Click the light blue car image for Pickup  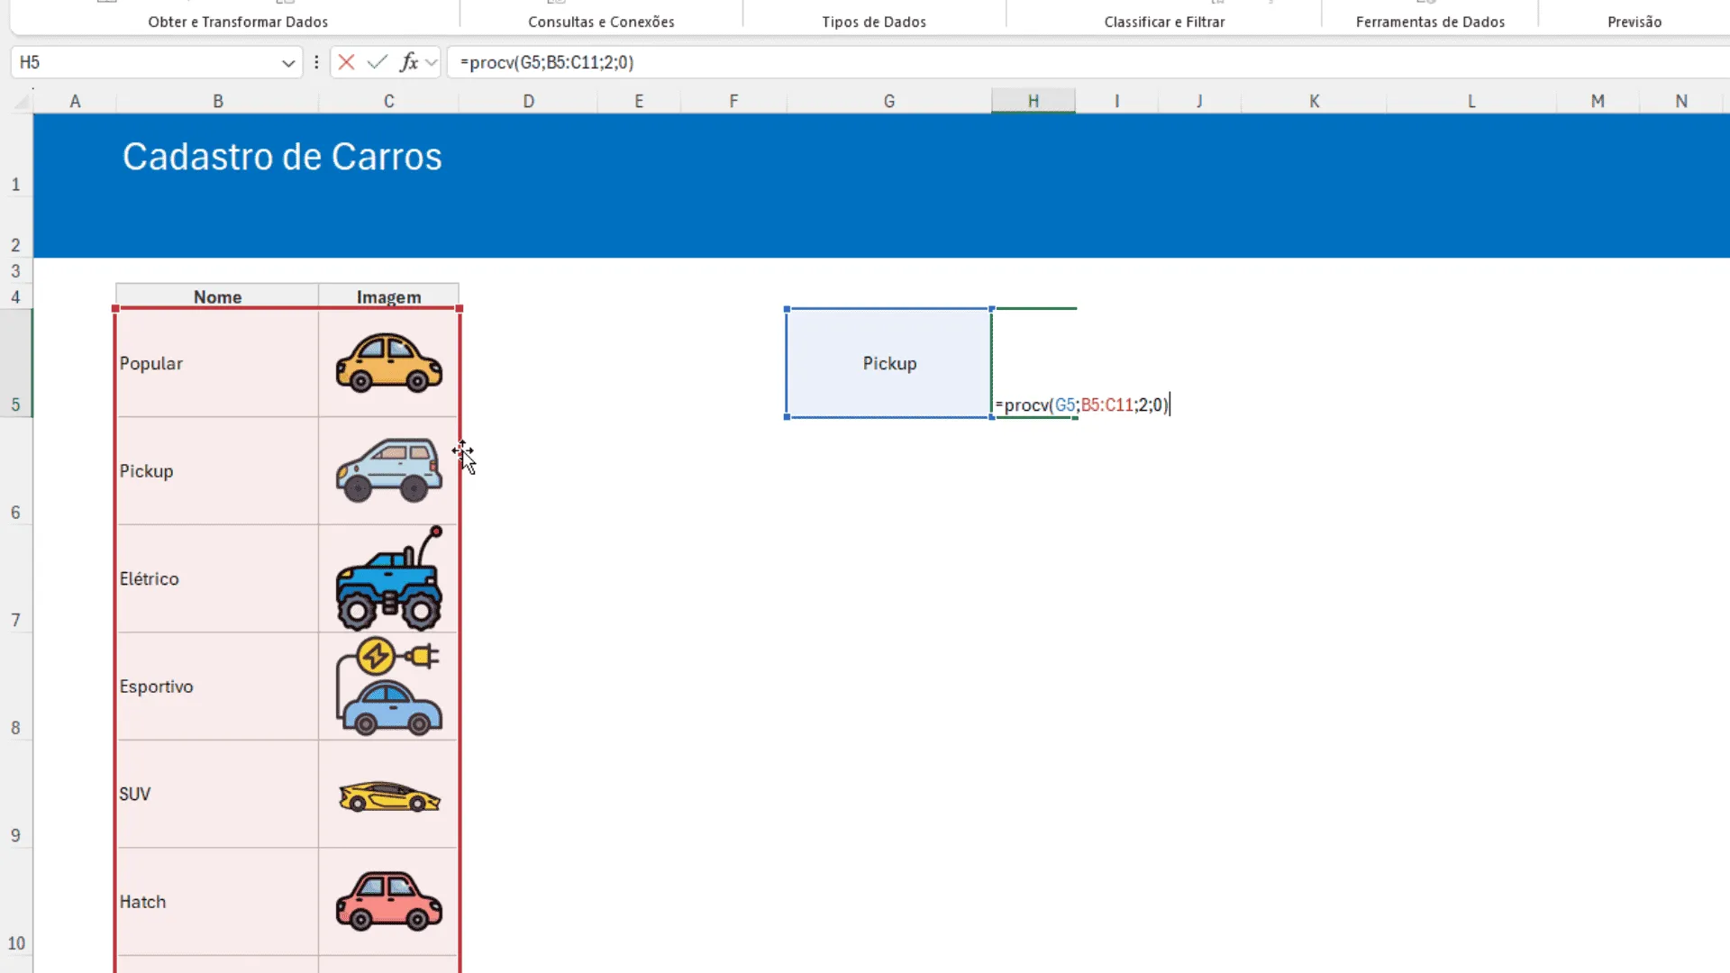coord(389,470)
